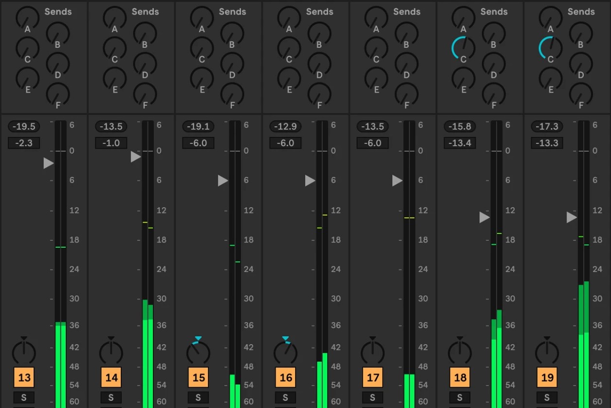Click track 13 level meter
This screenshot has height=408, width=611.
60,264
